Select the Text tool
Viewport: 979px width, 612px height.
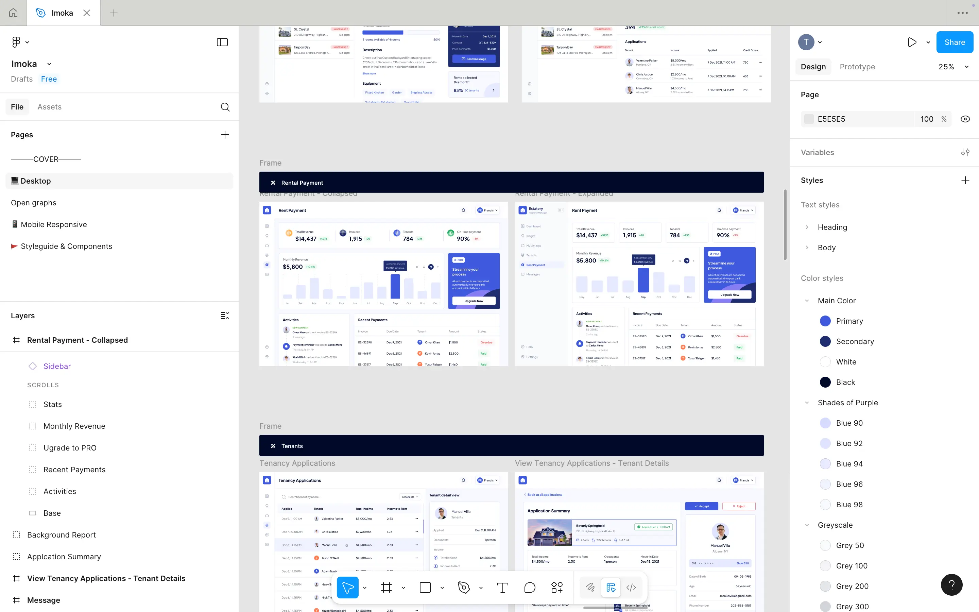pyautogui.click(x=502, y=587)
